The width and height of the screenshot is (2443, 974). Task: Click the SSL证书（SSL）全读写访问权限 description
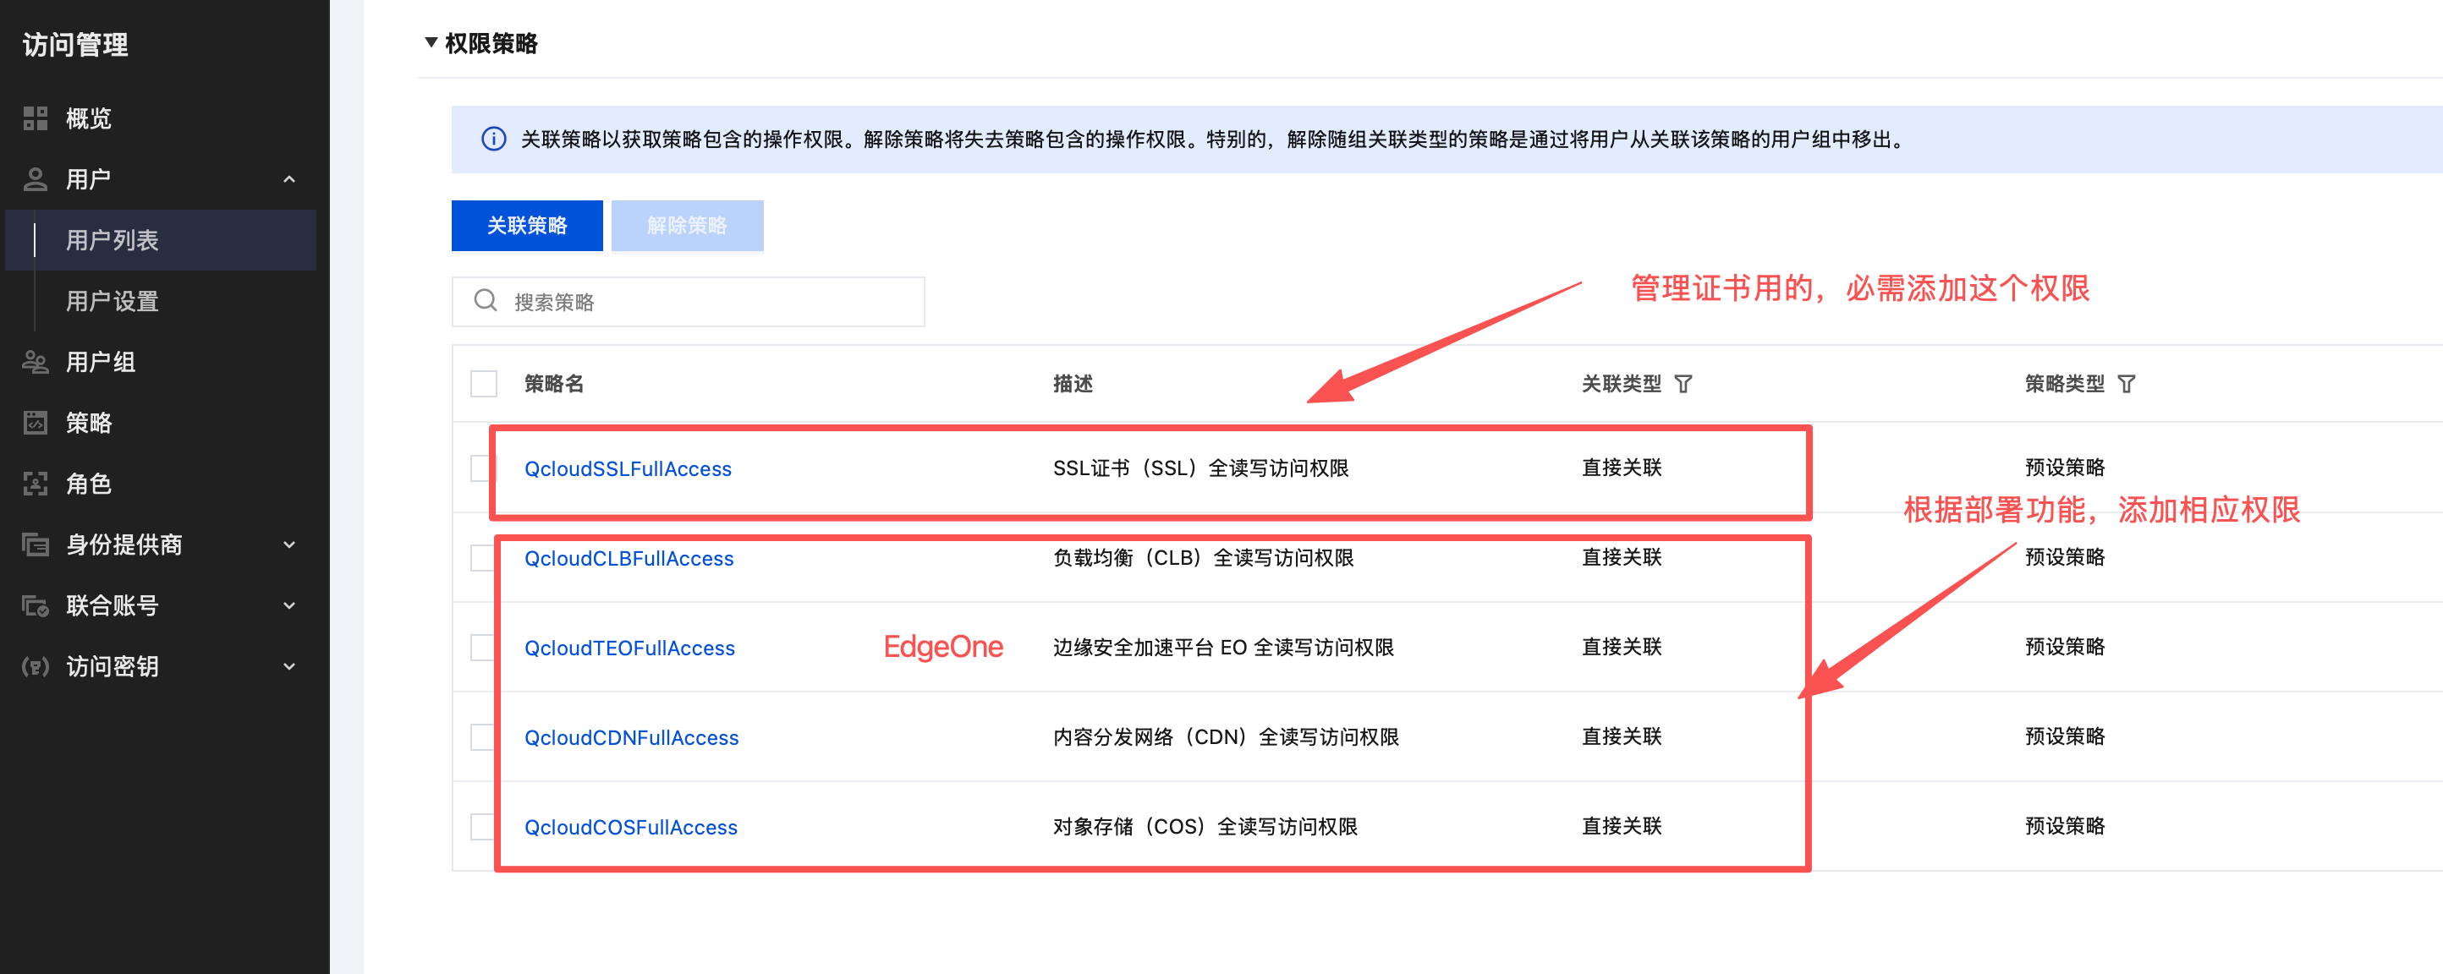click(1200, 468)
